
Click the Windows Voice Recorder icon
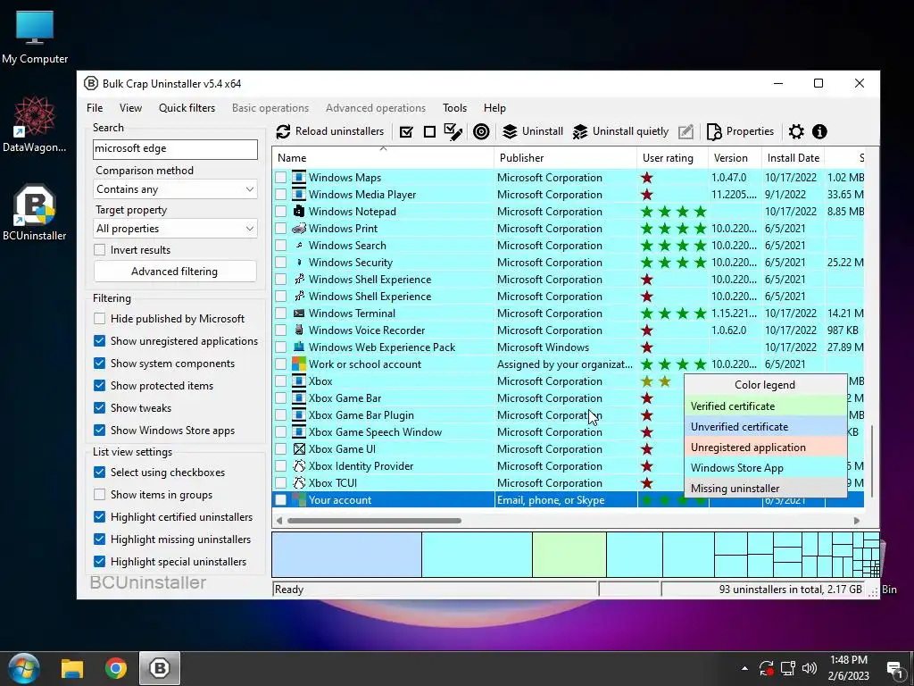299,330
